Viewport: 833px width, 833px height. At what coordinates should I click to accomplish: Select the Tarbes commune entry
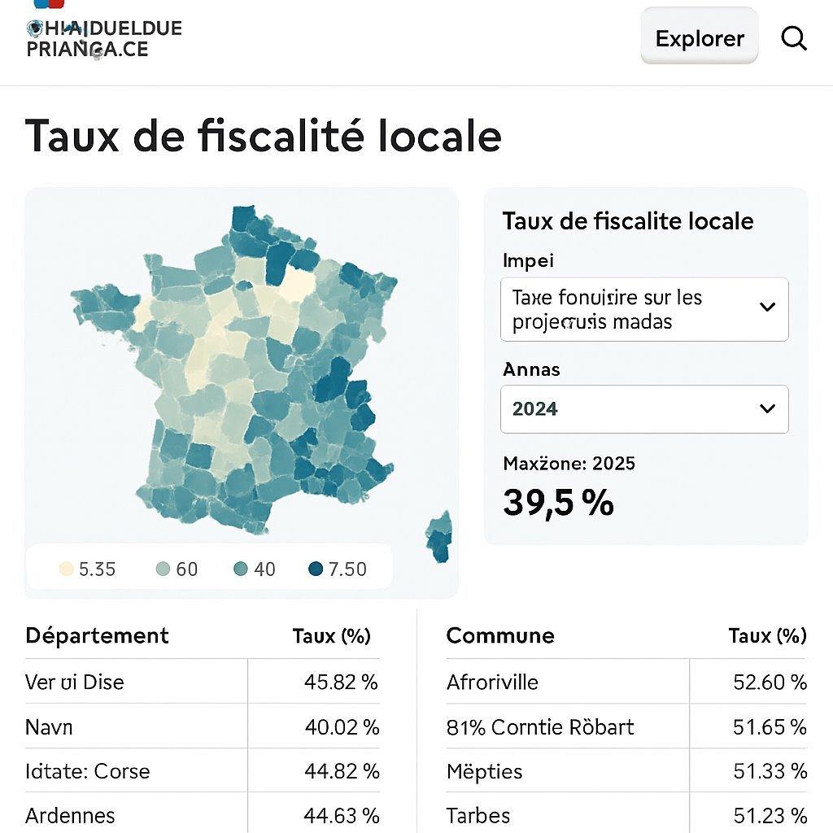point(478,816)
